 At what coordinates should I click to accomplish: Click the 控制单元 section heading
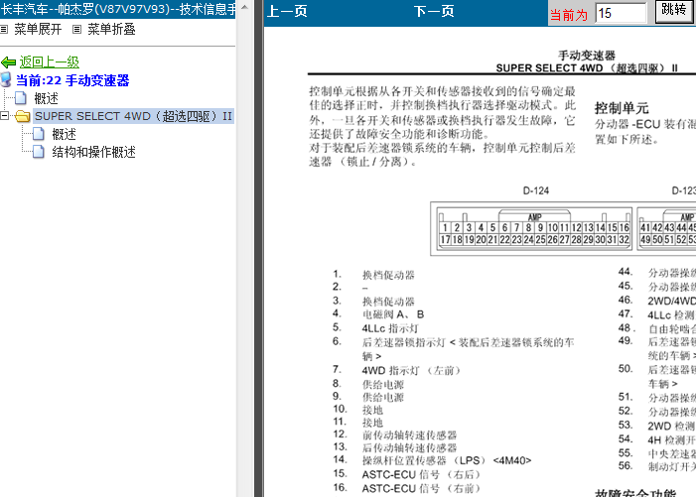(622, 108)
